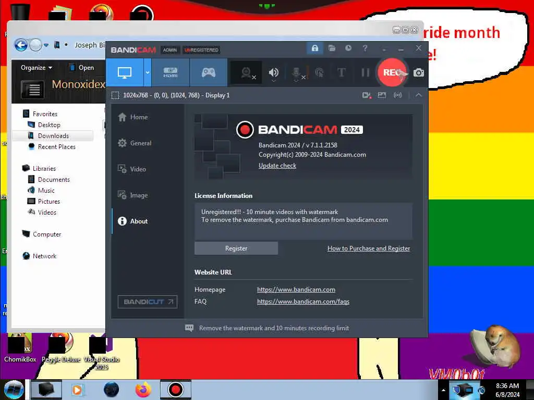The image size is (534, 400).
Task: Open How to Purchase and Register link
Action: (x=369, y=248)
